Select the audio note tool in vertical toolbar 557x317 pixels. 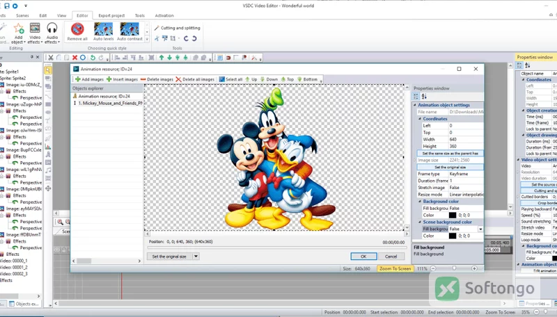click(48, 170)
